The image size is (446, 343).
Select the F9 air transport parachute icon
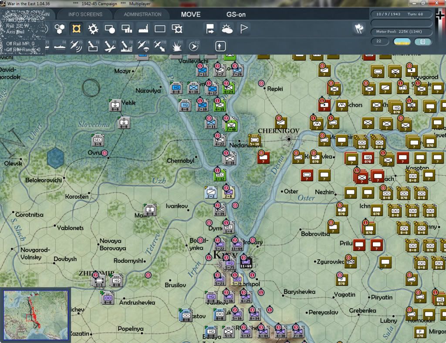point(143,46)
